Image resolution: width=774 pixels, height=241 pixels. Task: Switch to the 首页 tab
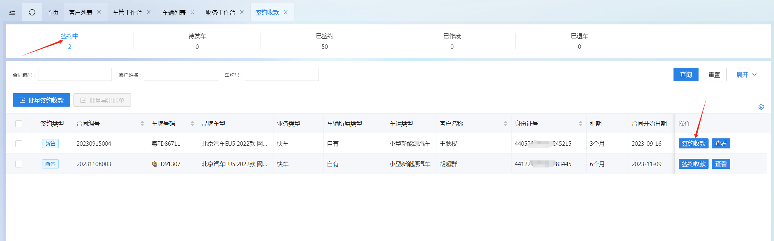53,13
